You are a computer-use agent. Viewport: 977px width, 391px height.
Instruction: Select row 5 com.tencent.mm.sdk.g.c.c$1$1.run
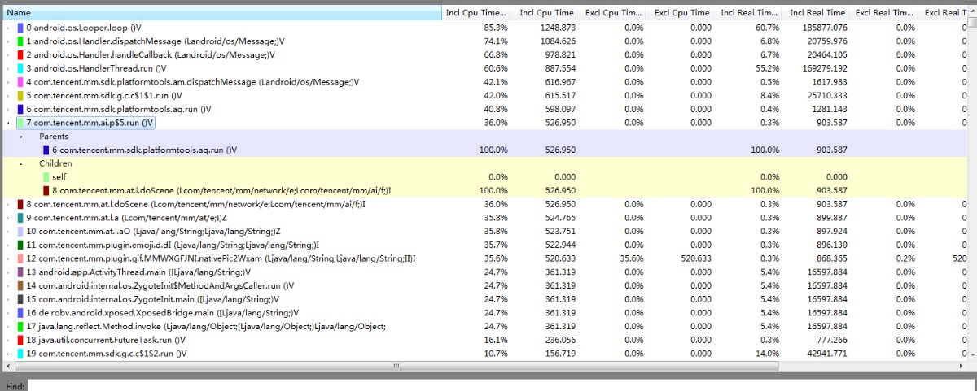tap(484, 95)
